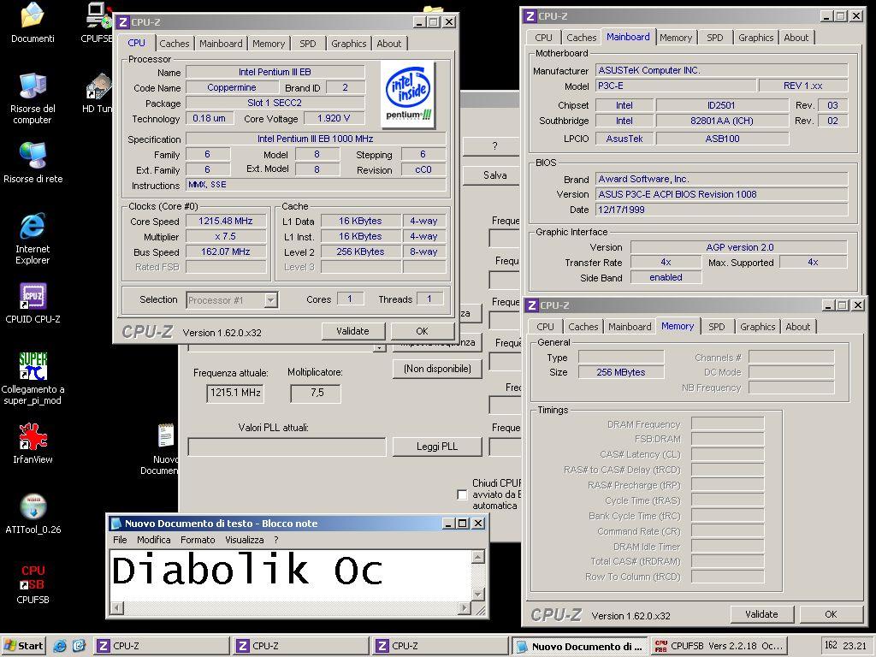
Task: Click the Salva button in CPUFSB
Action: (492, 175)
